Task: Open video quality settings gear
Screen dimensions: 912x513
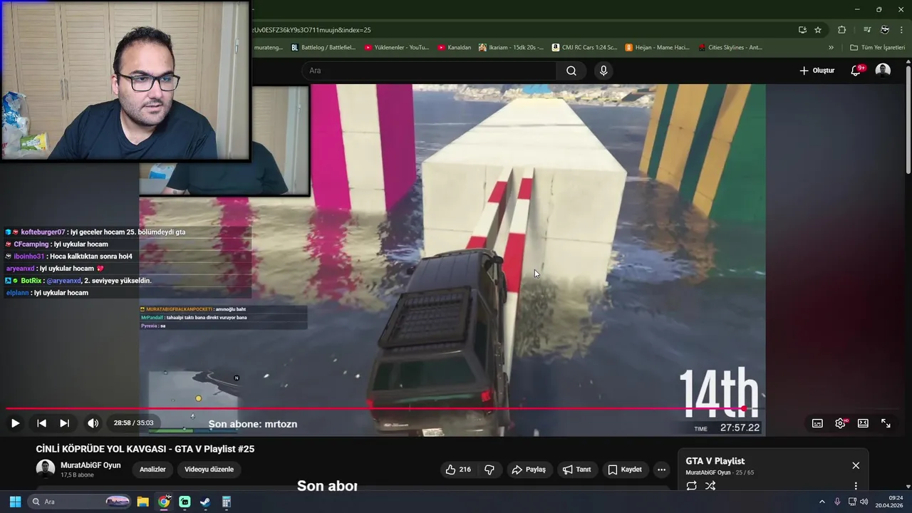Action: [x=841, y=423]
